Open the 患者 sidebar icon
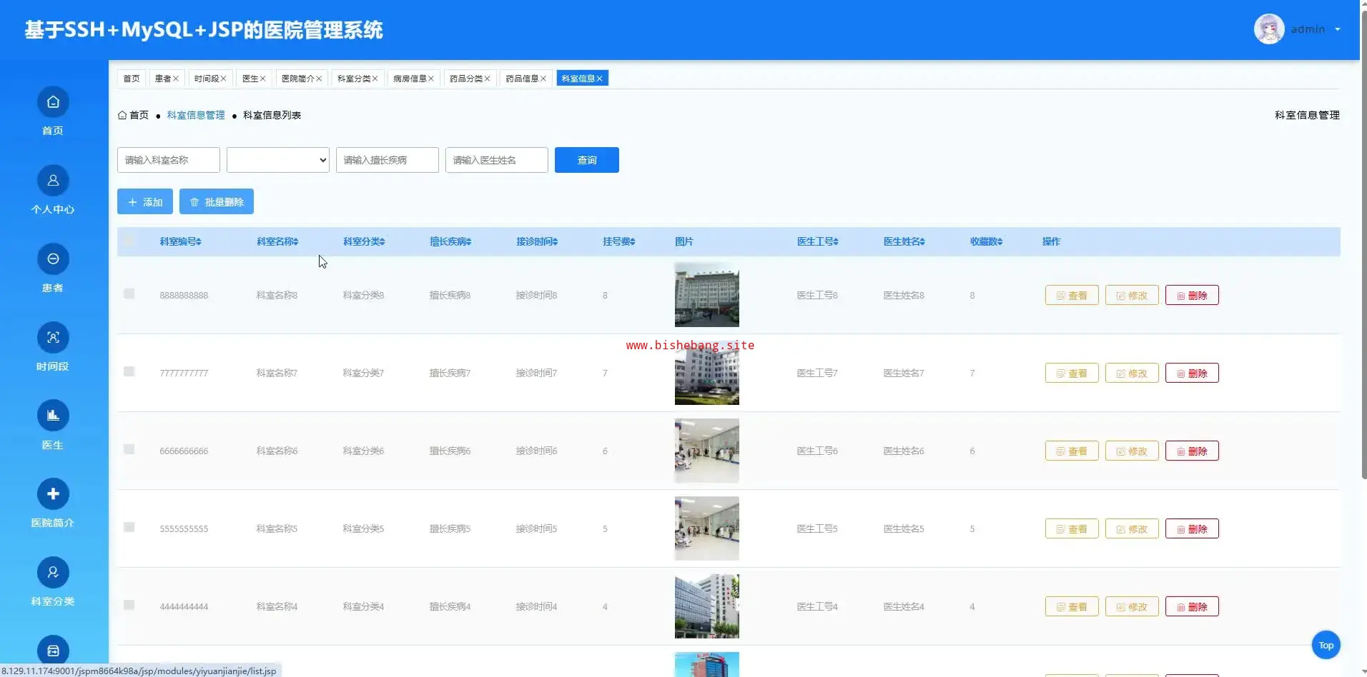 [53, 259]
